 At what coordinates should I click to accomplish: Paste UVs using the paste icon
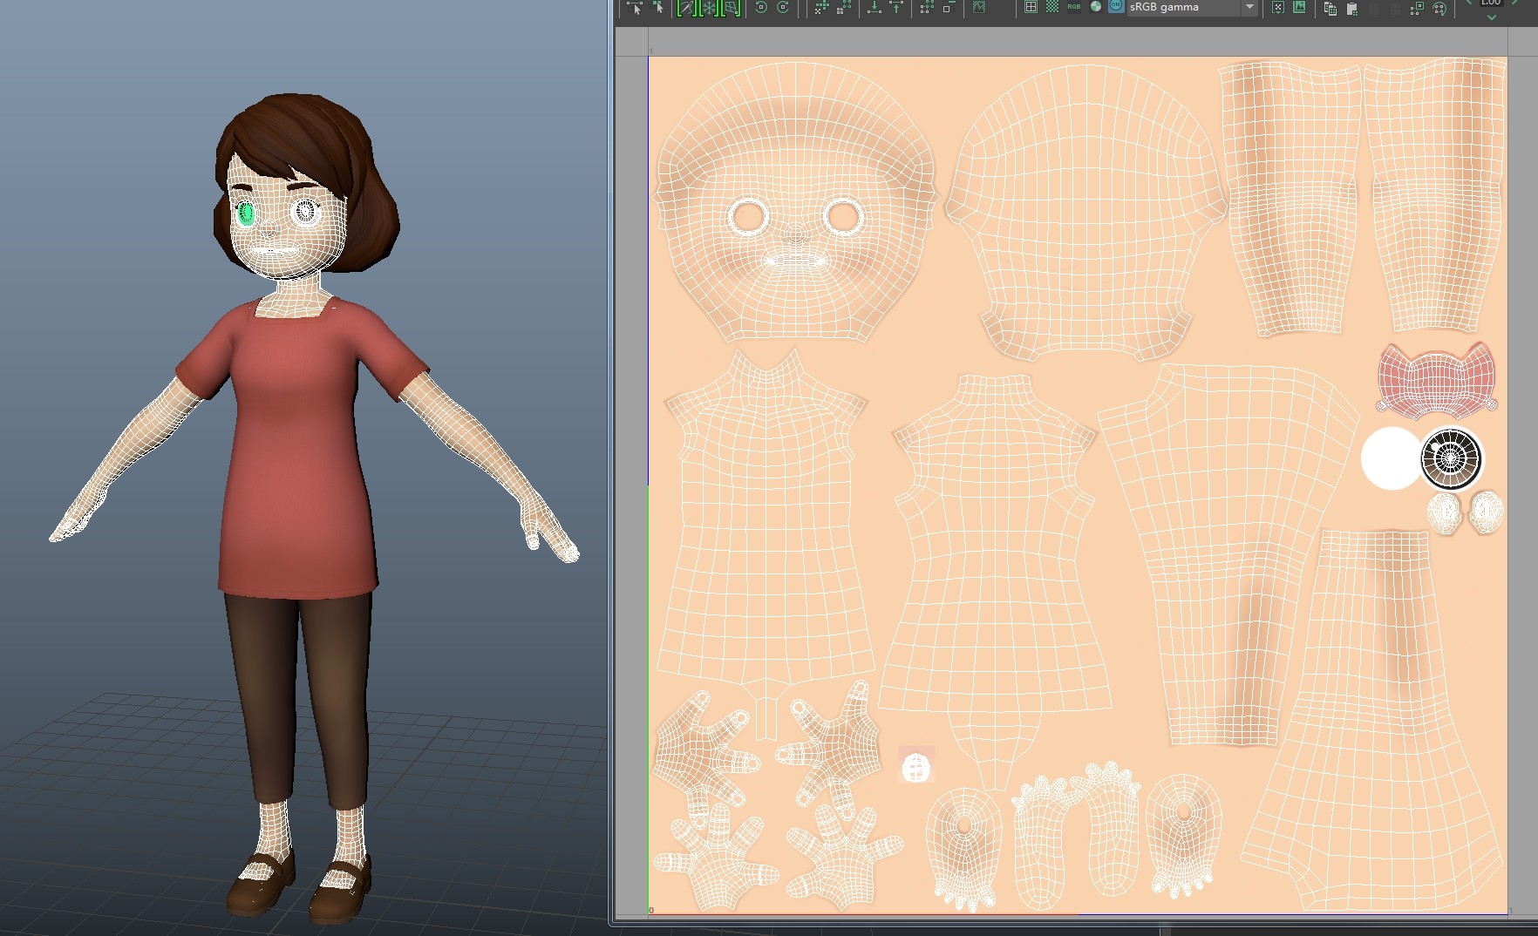coord(1351,9)
